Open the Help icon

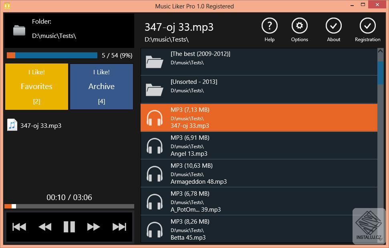pyautogui.click(x=269, y=26)
